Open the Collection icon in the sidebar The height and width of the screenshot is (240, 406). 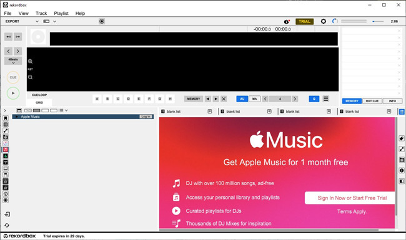pyautogui.click(x=6, y=118)
